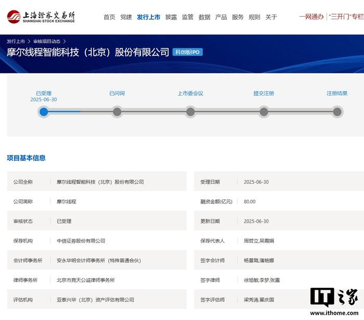This screenshot has width=364, height=320.
Task: Click the 注册结果 progress marker dot
Action: tap(337, 112)
